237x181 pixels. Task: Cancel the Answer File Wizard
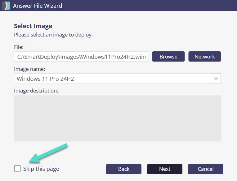[x=205, y=169]
